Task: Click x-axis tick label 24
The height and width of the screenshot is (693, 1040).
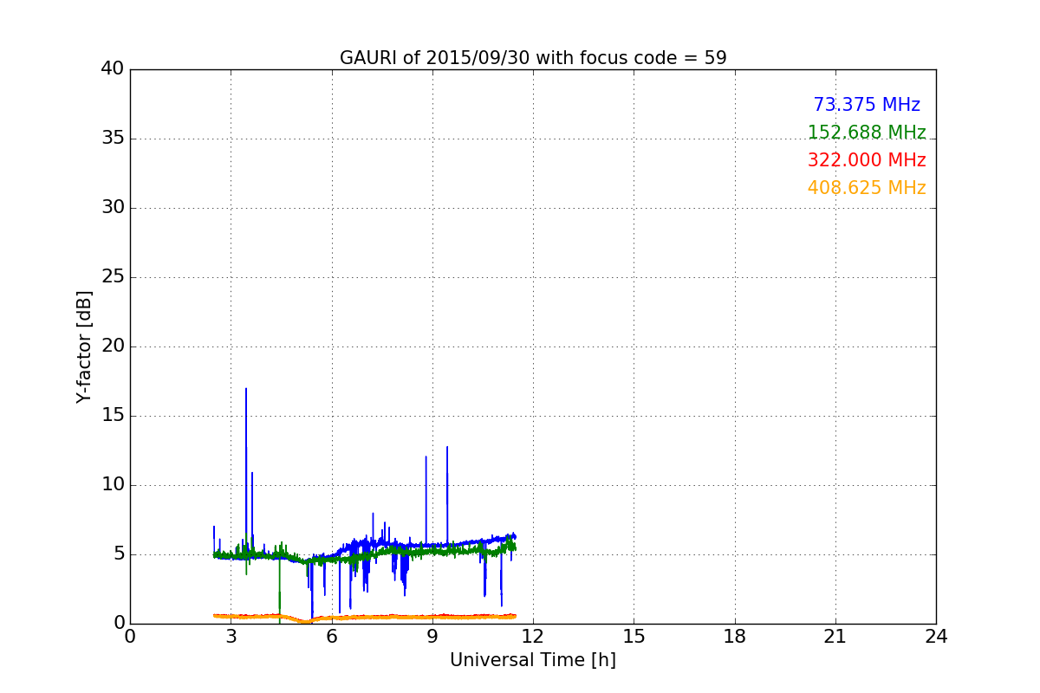Action: pos(936,637)
